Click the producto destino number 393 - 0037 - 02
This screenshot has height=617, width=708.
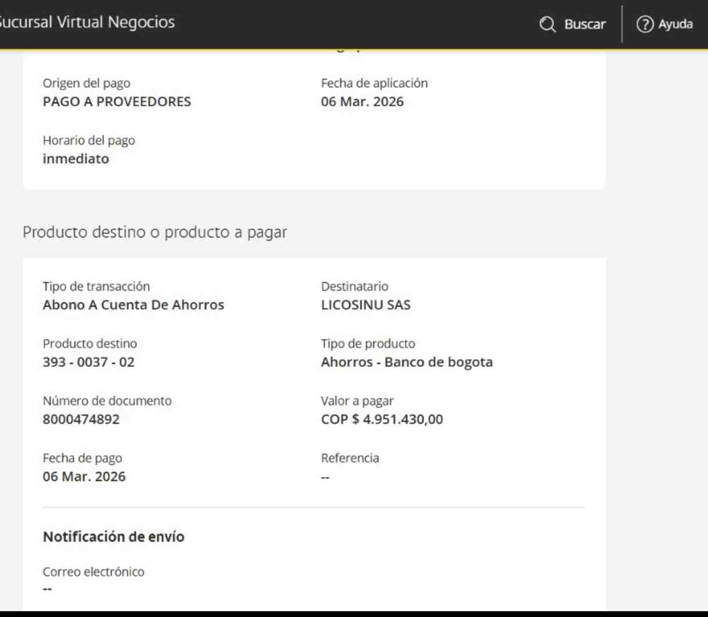(x=88, y=362)
